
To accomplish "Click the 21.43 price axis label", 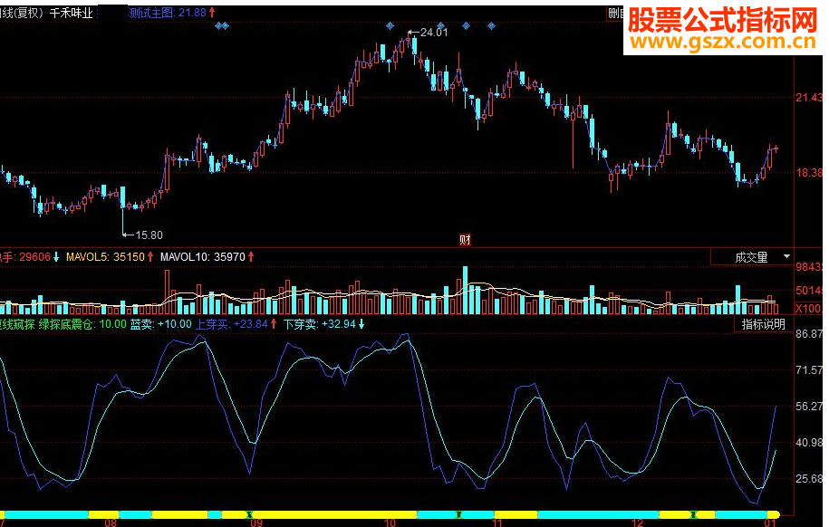I will click(809, 97).
